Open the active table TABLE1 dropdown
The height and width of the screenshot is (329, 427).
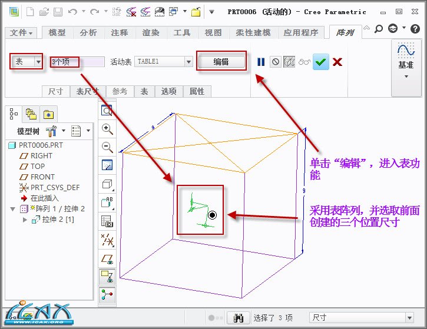pyautogui.click(x=188, y=62)
